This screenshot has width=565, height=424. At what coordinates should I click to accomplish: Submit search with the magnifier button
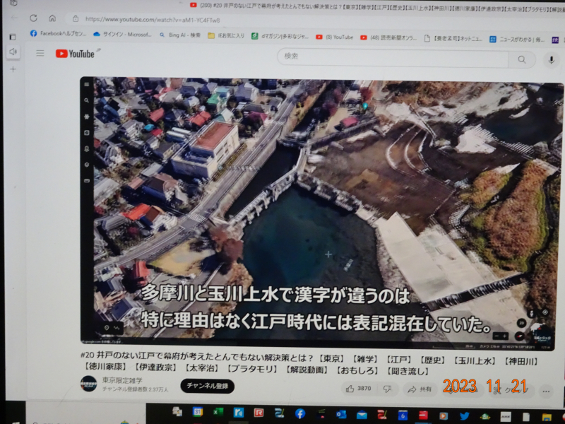click(x=521, y=59)
